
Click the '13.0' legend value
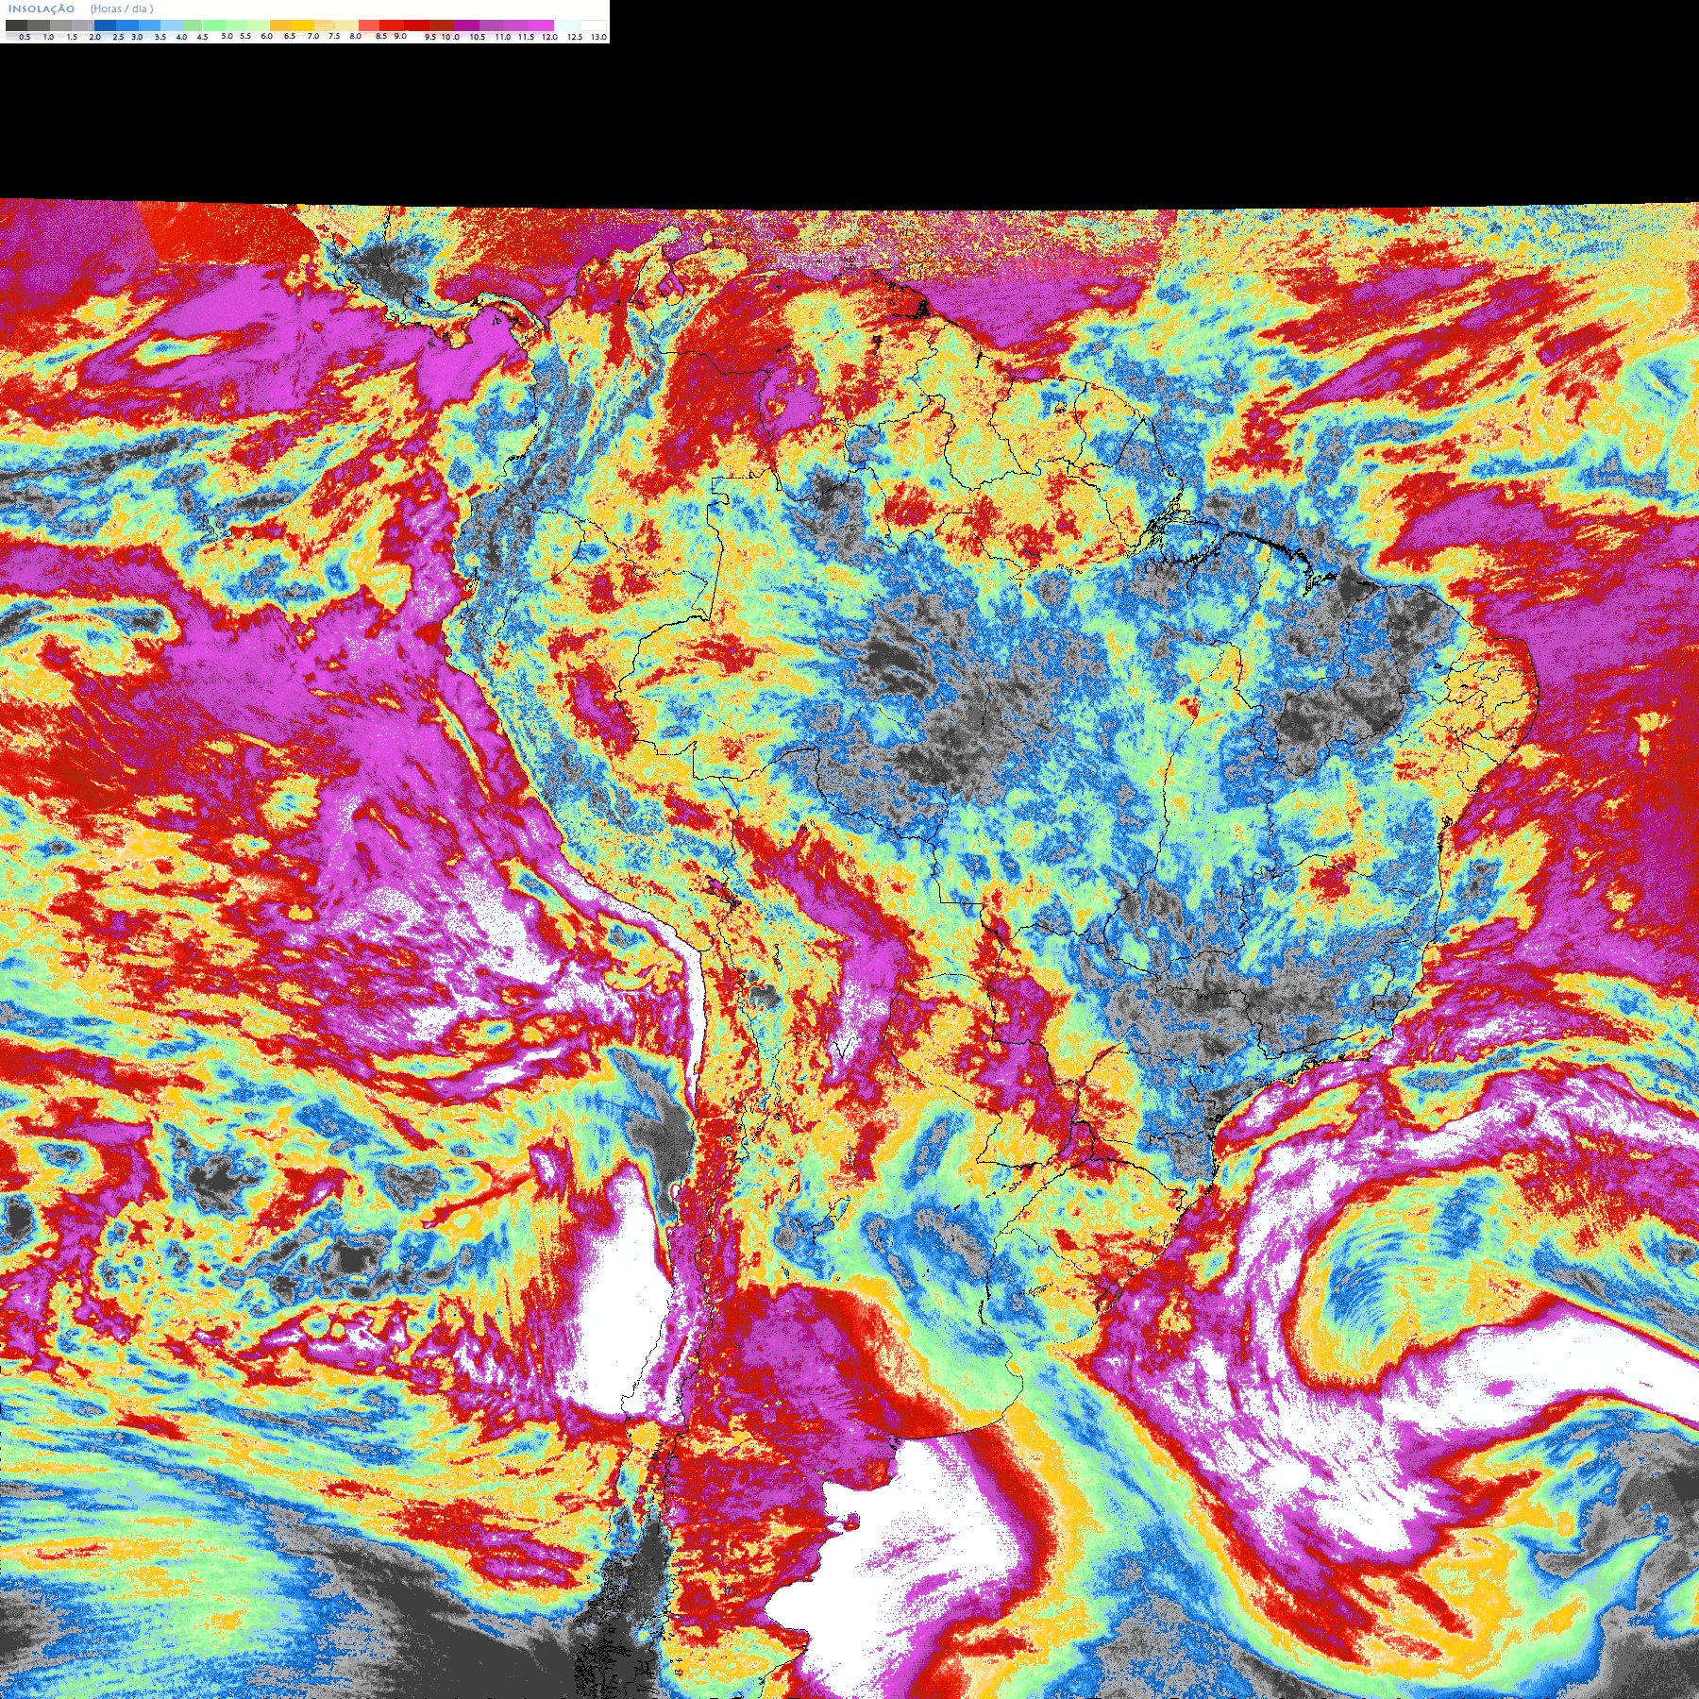[599, 37]
